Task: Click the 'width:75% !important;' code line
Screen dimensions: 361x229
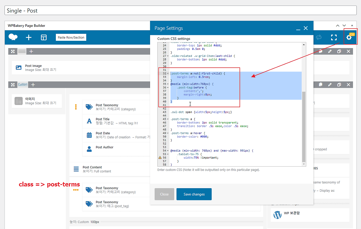Action: coord(201,158)
